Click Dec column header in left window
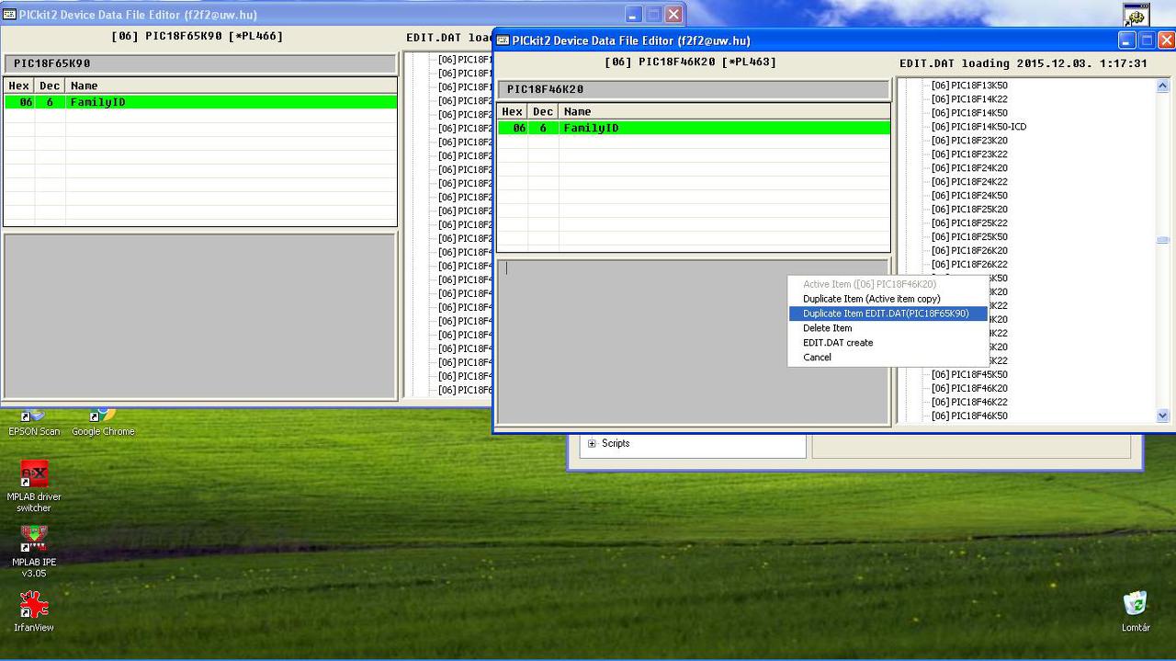 coord(50,85)
